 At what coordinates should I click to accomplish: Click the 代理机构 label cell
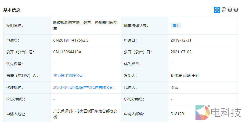(27, 87)
